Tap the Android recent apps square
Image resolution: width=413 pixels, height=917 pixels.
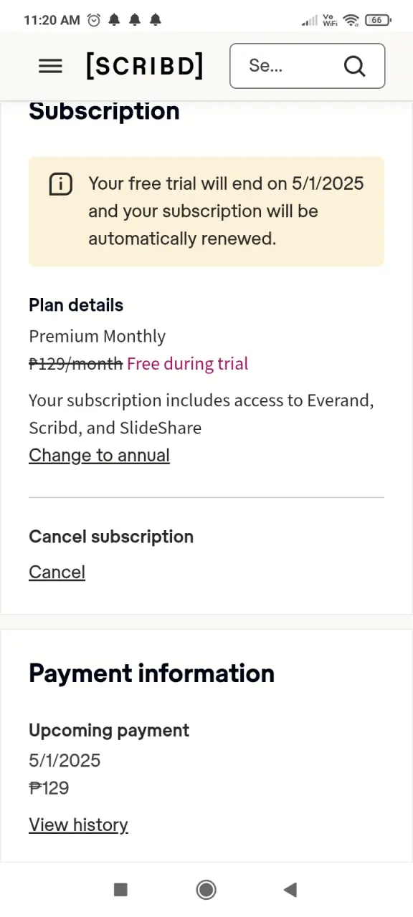[x=120, y=890]
